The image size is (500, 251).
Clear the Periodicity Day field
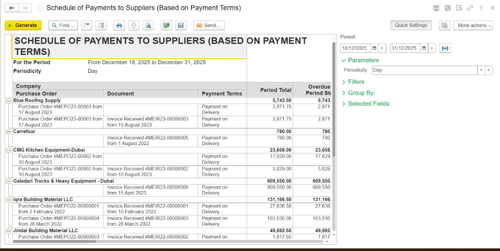click(x=489, y=70)
